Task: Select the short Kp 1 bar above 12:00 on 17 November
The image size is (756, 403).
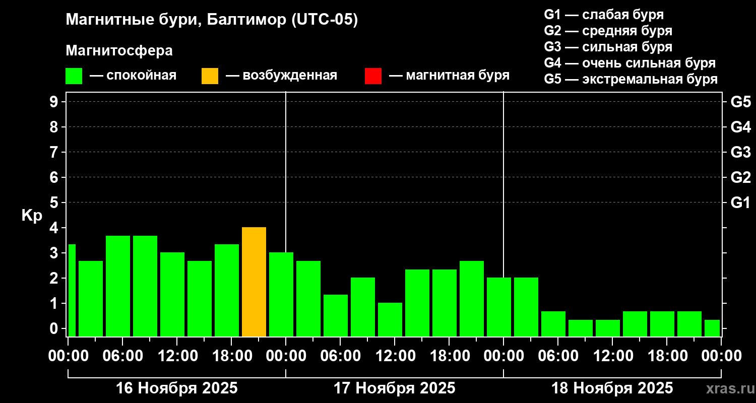Action: [x=390, y=319]
